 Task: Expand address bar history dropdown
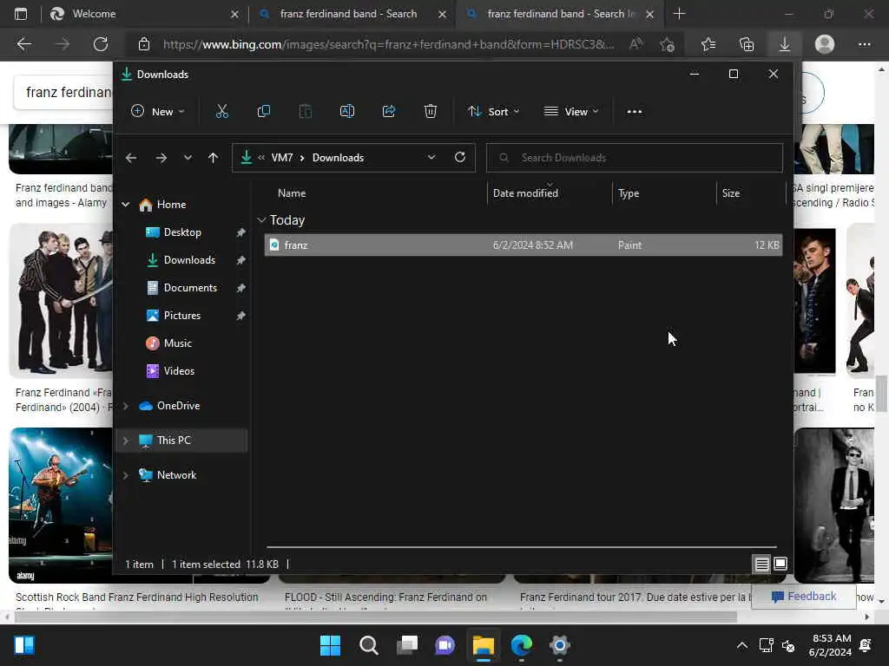(x=431, y=158)
